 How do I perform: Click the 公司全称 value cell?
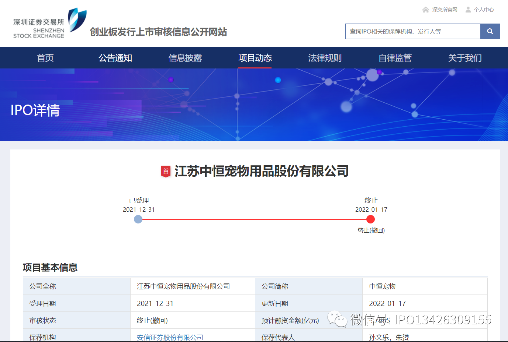pyautogui.click(x=193, y=286)
